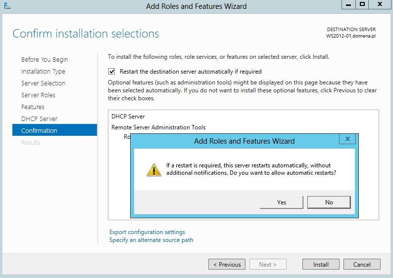
Task: Toggle restart destination server automatically checkbox
Action: coord(112,72)
